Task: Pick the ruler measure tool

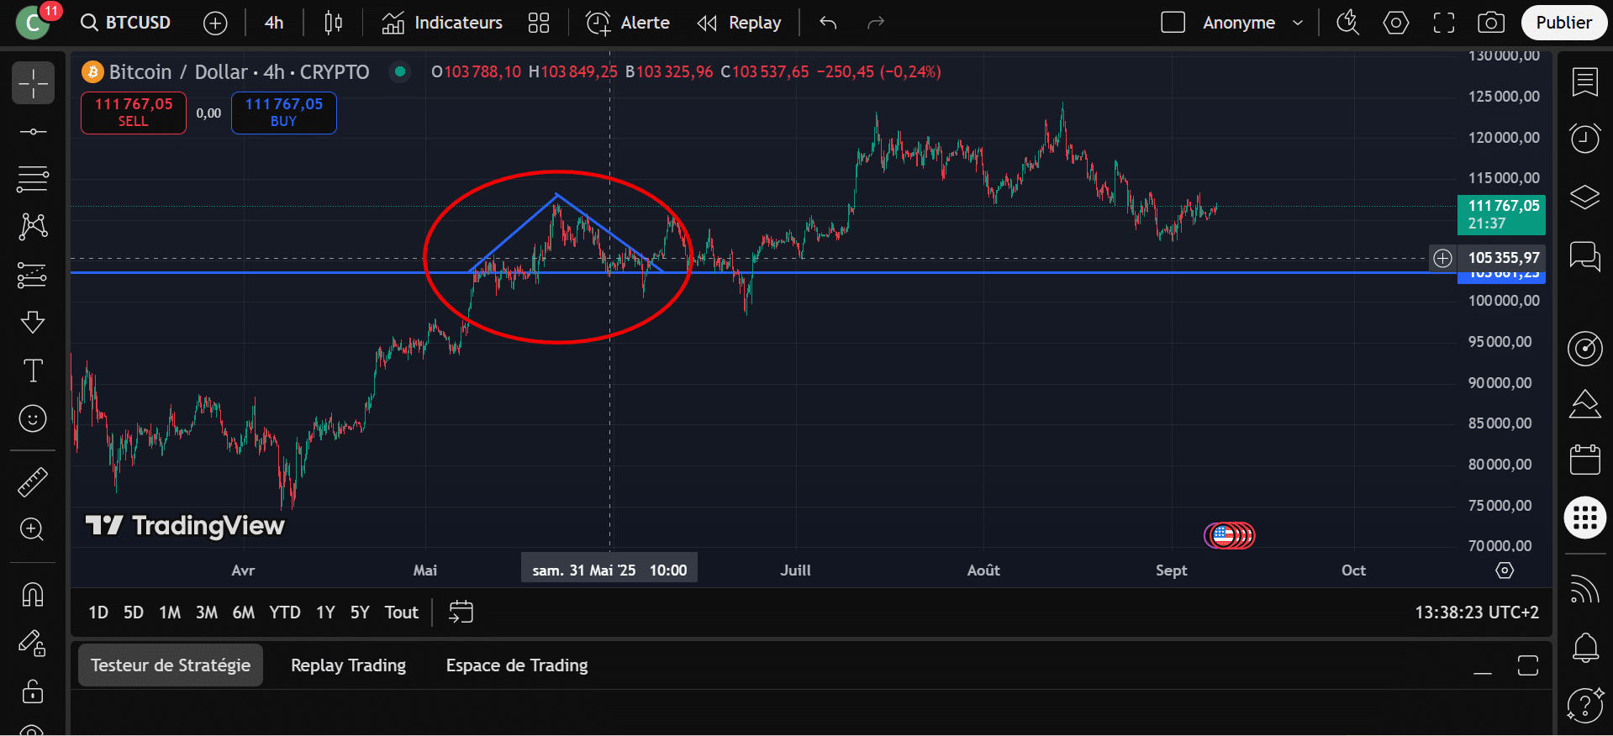Action: [33, 482]
